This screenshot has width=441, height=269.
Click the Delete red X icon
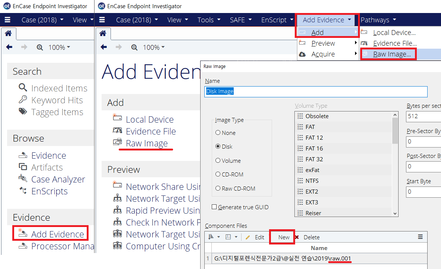click(x=297, y=237)
